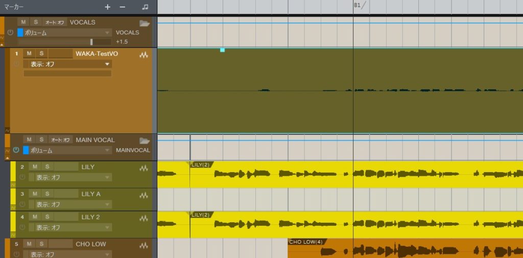Viewport: 523px width, 258px height.
Task: Mute the WAKA-TestVO track
Action: (29, 54)
